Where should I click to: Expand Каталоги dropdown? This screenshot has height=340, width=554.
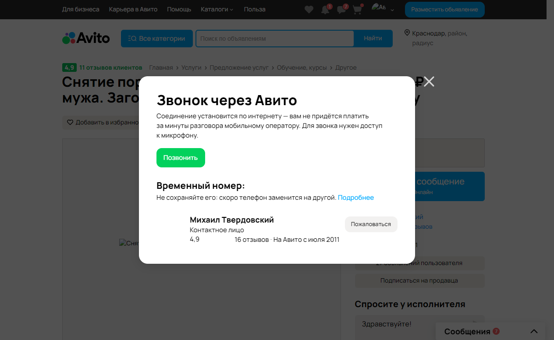pos(217,9)
